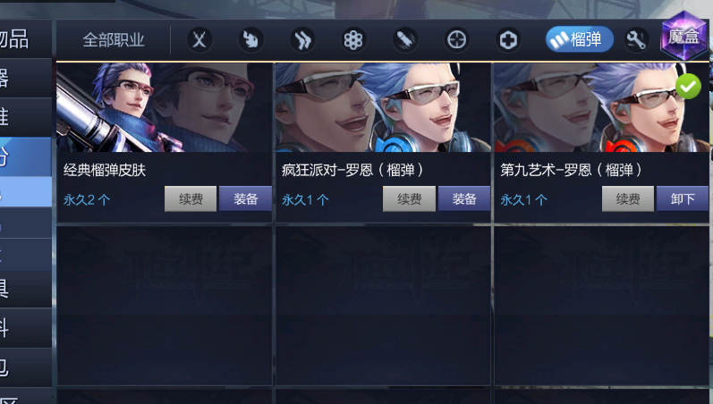Select the wrench engineer class filter icon
The height and width of the screenshot is (404, 713).
(636, 40)
